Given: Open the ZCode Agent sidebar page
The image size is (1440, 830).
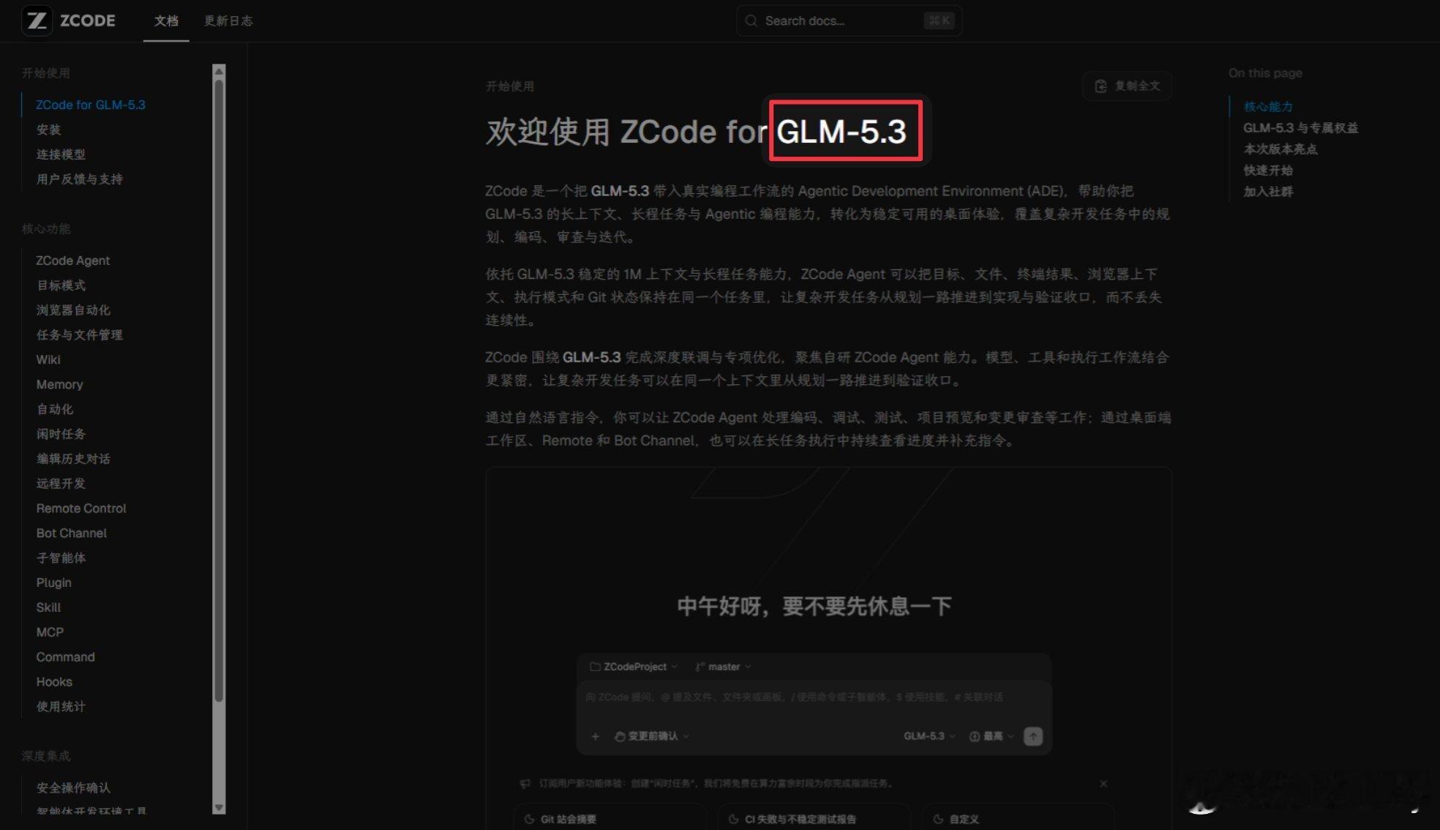Looking at the screenshot, I should pyautogui.click(x=73, y=261).
